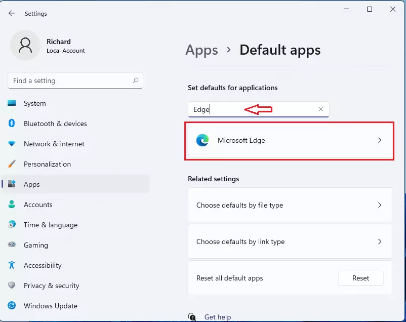Open the Gaming controller icon
The width and height of the screenshot is (406, 322).
click(12, 245)
